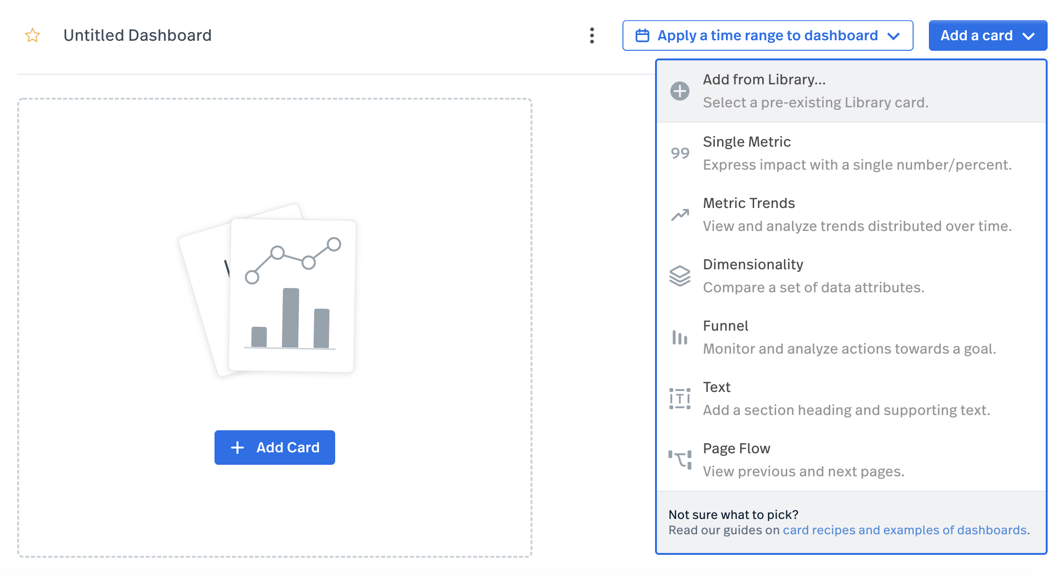The width and height of the screenshot is (1062, 575).
Task: Click the Untitled Dashboard title text
Action: [x=137, y=35]
